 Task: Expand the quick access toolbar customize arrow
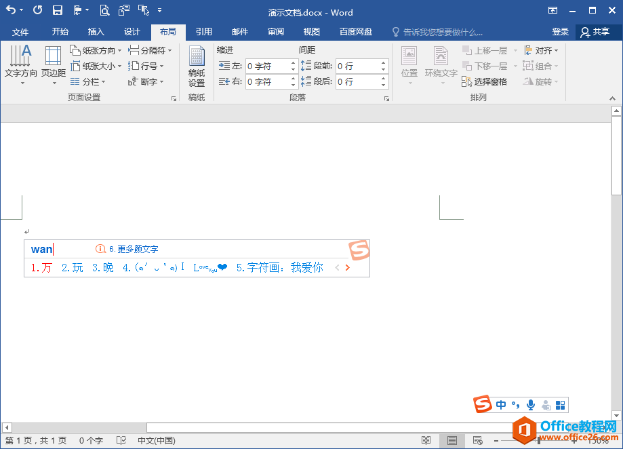(x=159, y=10)
